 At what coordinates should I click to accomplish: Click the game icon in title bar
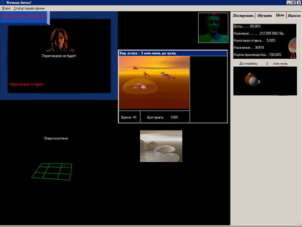3,3
